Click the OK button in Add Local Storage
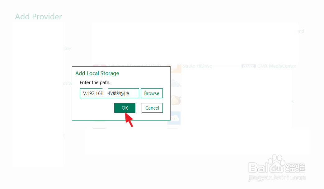This screenshot has height=189, width=324. 124,108
